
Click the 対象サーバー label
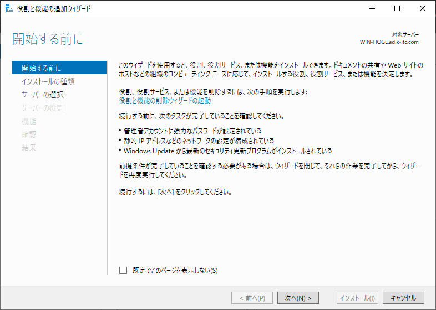(x=405, y=35)
